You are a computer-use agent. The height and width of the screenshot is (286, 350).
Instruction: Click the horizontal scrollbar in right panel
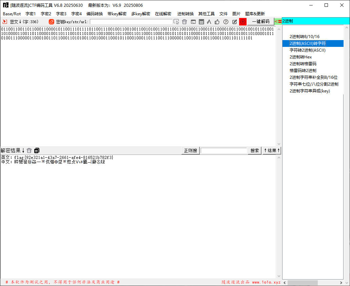click(303, 283)
